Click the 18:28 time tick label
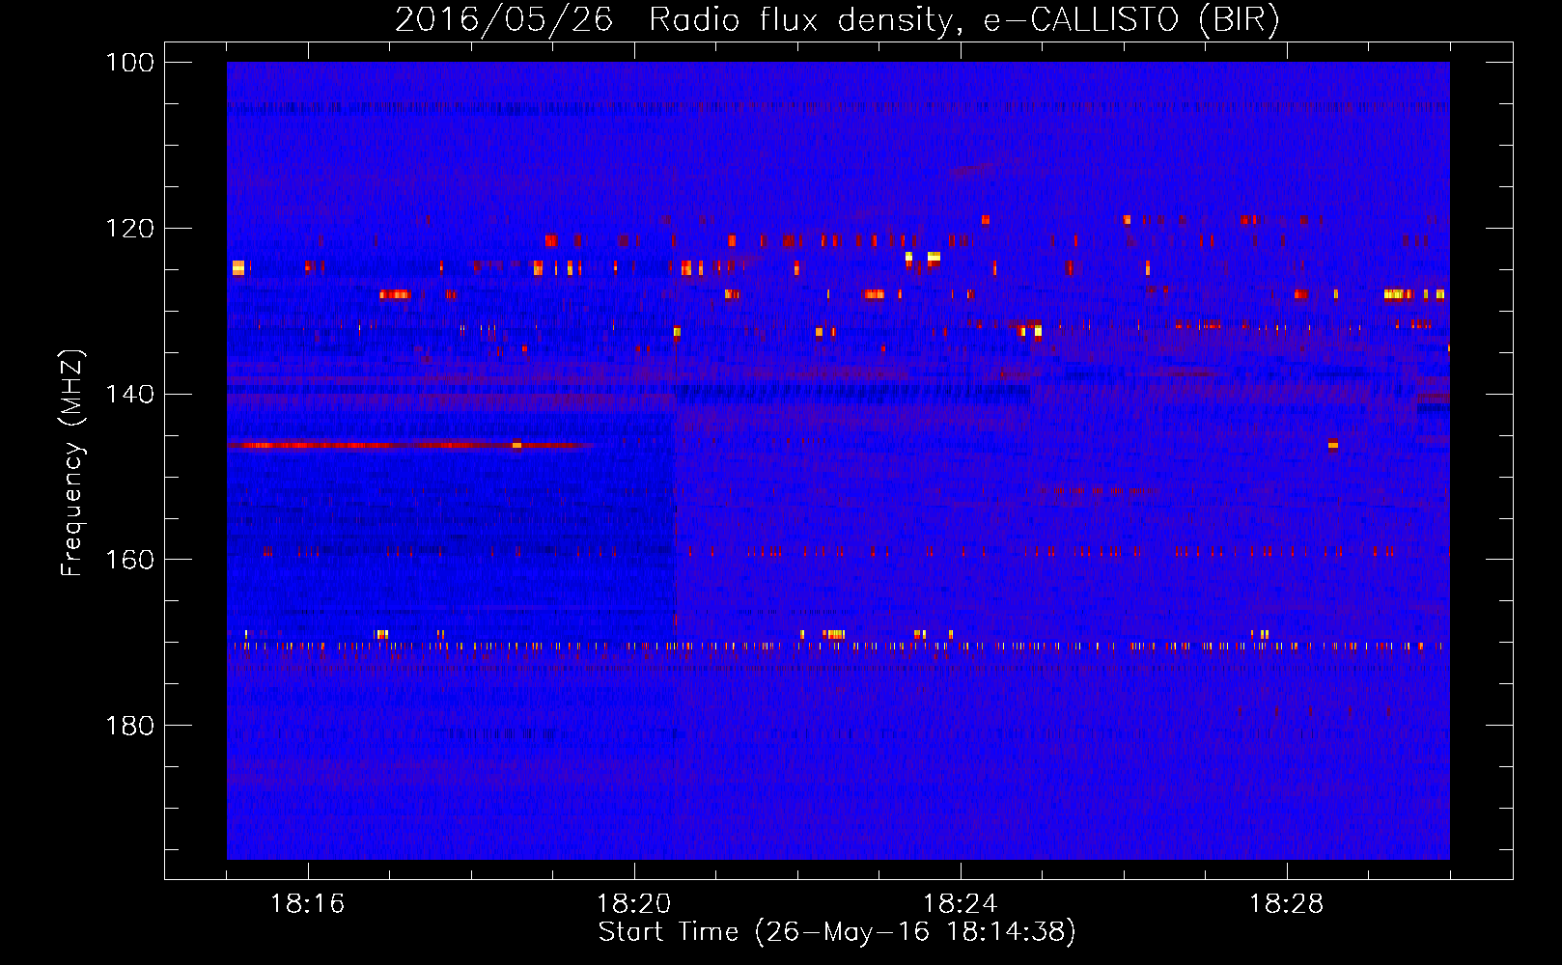This screenshot has width=1562, height=965. pos(1287,904)
